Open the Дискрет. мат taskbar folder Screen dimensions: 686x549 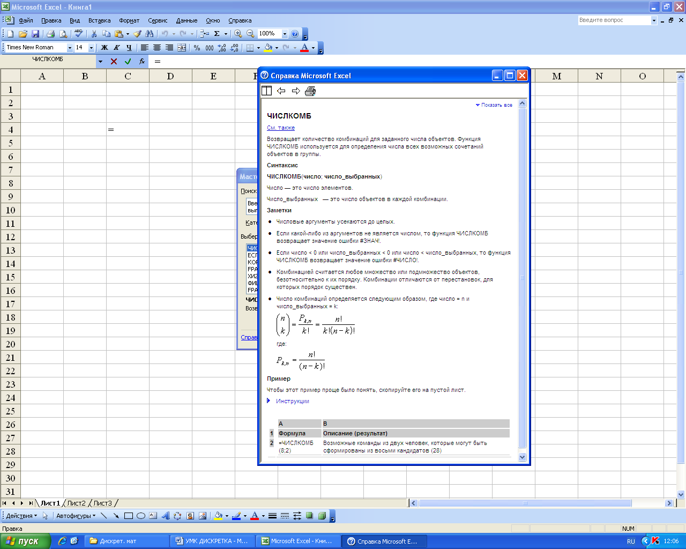(x=127, y=541)
